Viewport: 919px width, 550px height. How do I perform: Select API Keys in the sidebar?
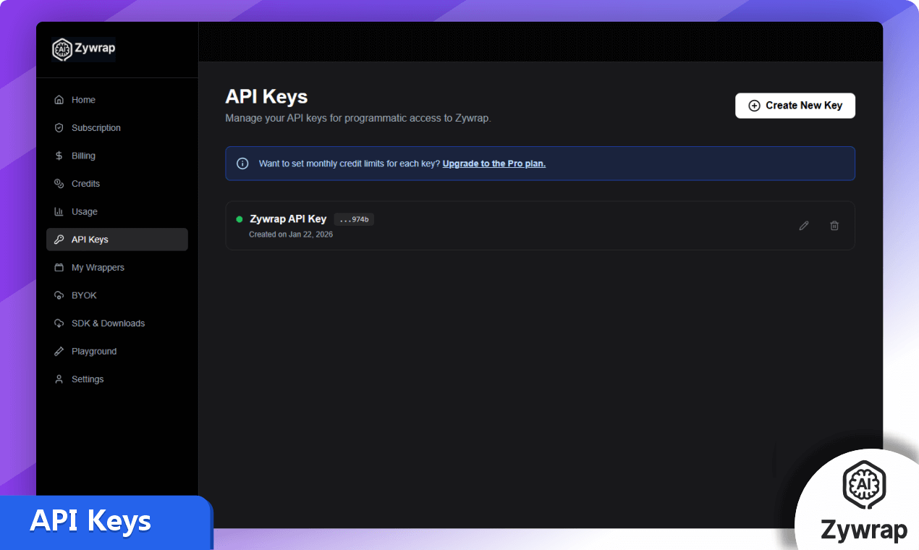117,240
